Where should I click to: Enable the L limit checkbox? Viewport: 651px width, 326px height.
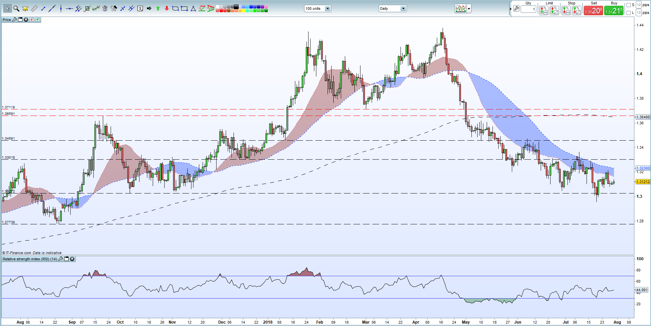point(629,13)
